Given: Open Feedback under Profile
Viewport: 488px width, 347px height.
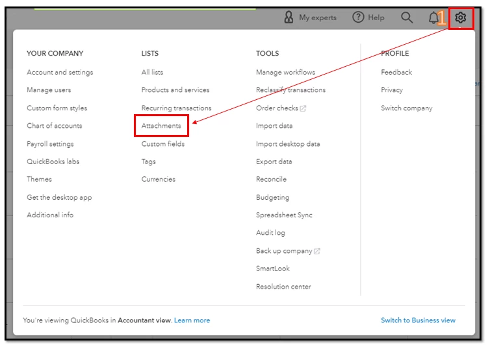Looking at the screenshot, I should click(396, 73).
